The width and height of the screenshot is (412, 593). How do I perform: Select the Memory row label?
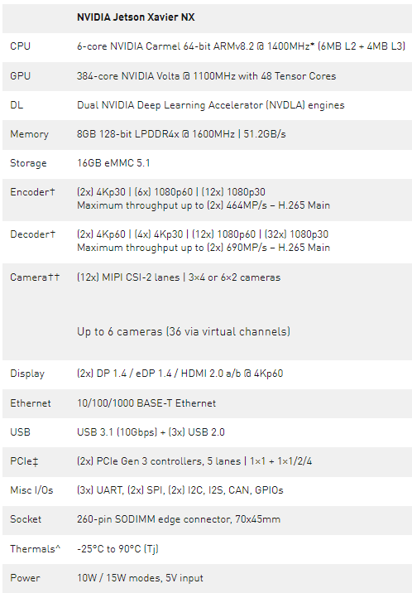[30, 134]
